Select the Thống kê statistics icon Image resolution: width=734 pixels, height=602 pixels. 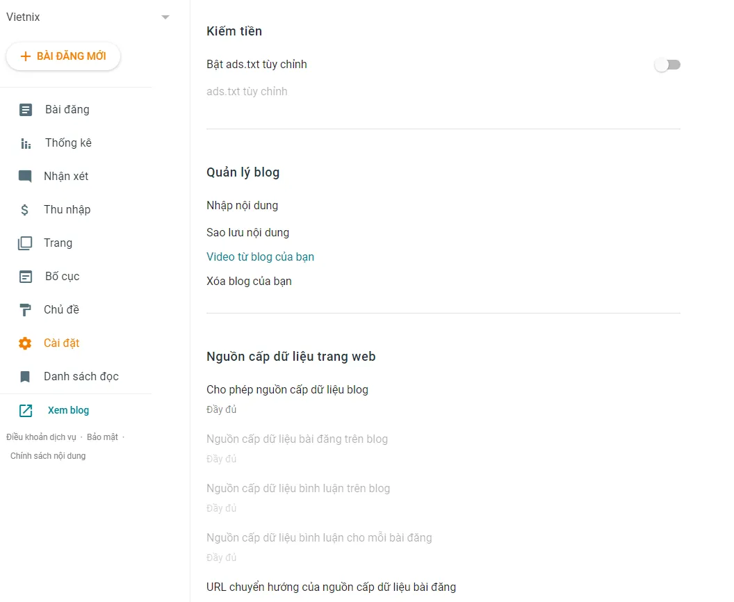(x=25, y=143)
